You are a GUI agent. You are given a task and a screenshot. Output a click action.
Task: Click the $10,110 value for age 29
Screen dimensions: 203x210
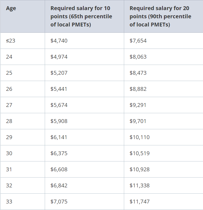point(139,137)
